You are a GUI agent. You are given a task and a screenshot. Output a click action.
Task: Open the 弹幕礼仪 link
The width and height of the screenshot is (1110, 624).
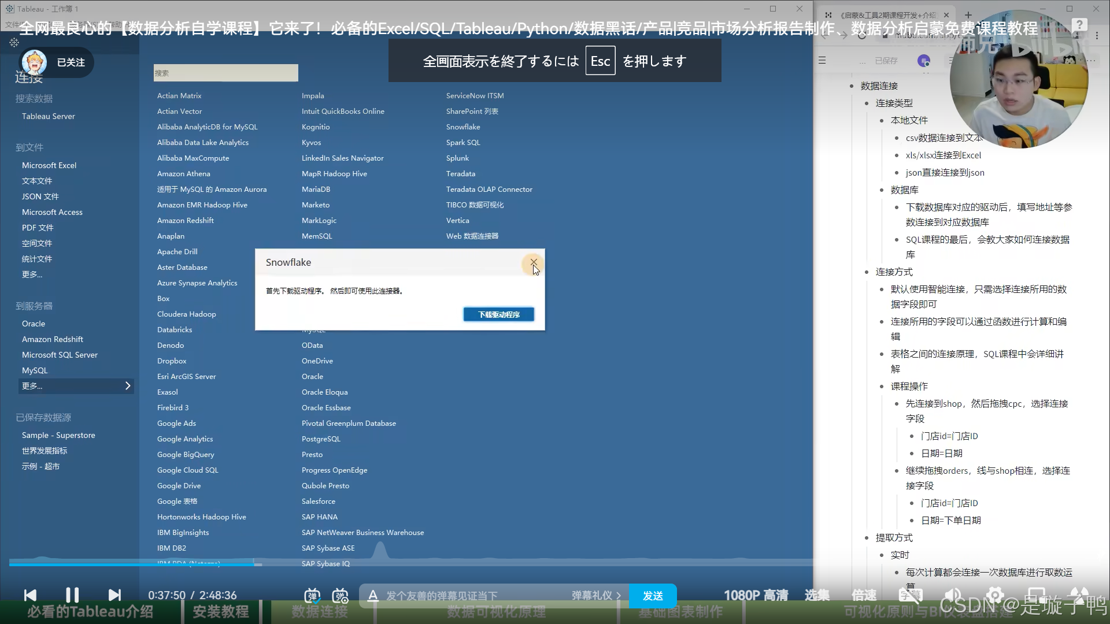click(x=596, y=596)
